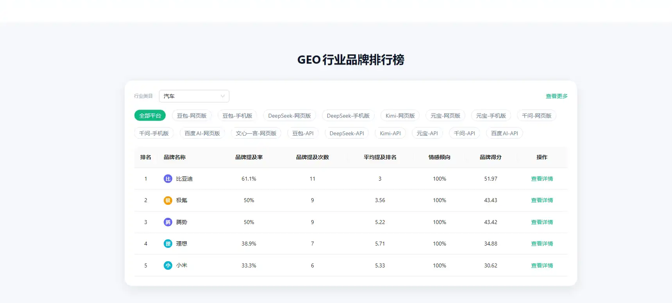Viewport: 672px width, 303px height.
Task: Click the 61.1% mention rate cell
Action: coord(249,179)
